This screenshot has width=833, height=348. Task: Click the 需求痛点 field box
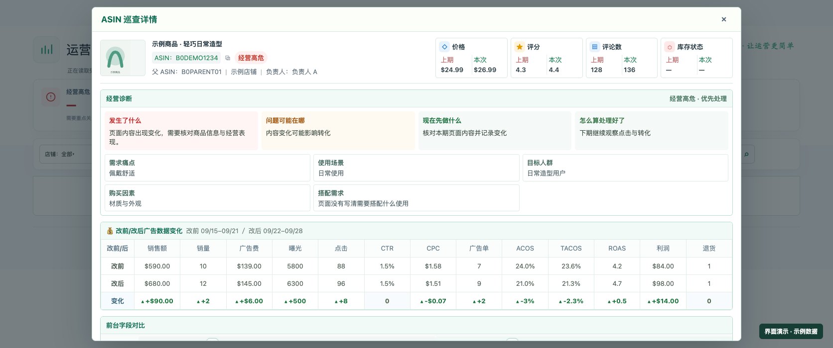pyautogui.click(x=207, y=168)
